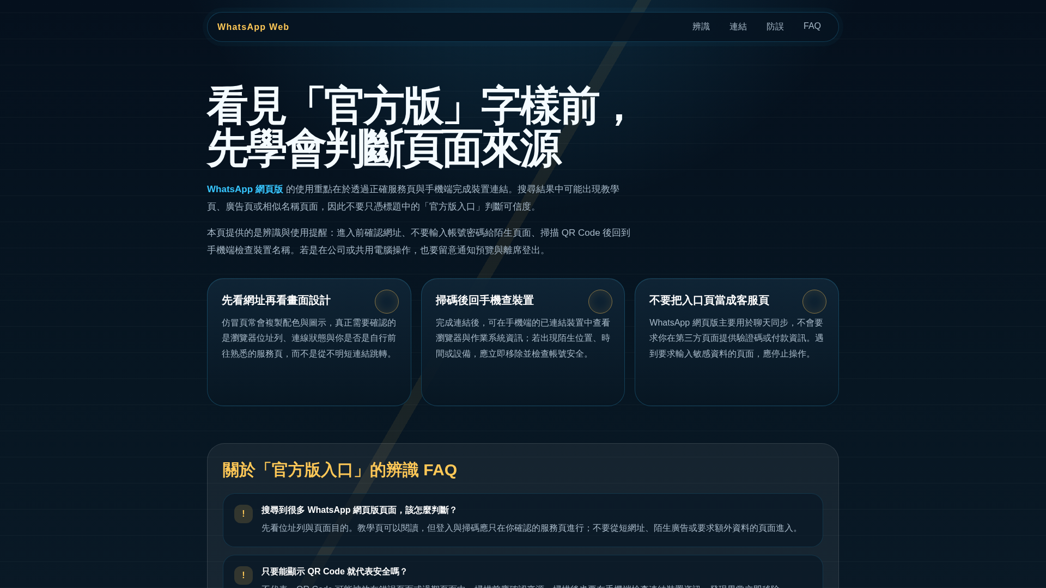Click the circle icon on 先看網址再看畫面設計 card
The image size is (1046, 588).
pyautogui.click(x=387, y=302)
